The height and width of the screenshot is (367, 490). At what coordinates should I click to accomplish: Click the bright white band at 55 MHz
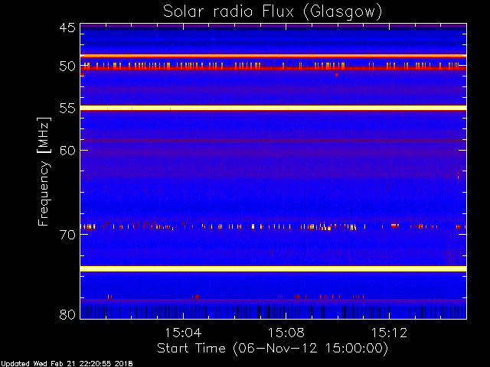tap(273, 108)
